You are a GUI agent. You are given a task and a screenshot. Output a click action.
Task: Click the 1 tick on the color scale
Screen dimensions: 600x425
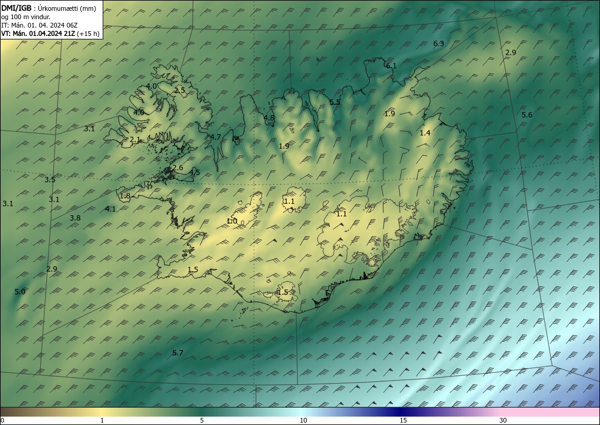(x=102, y=420)
